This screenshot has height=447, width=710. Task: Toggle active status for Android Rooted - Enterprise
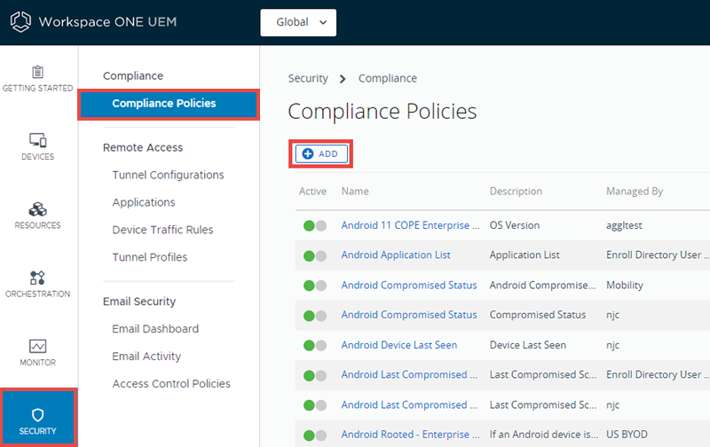click(x=315, y=435)
